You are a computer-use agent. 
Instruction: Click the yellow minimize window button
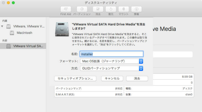(8, 3)
